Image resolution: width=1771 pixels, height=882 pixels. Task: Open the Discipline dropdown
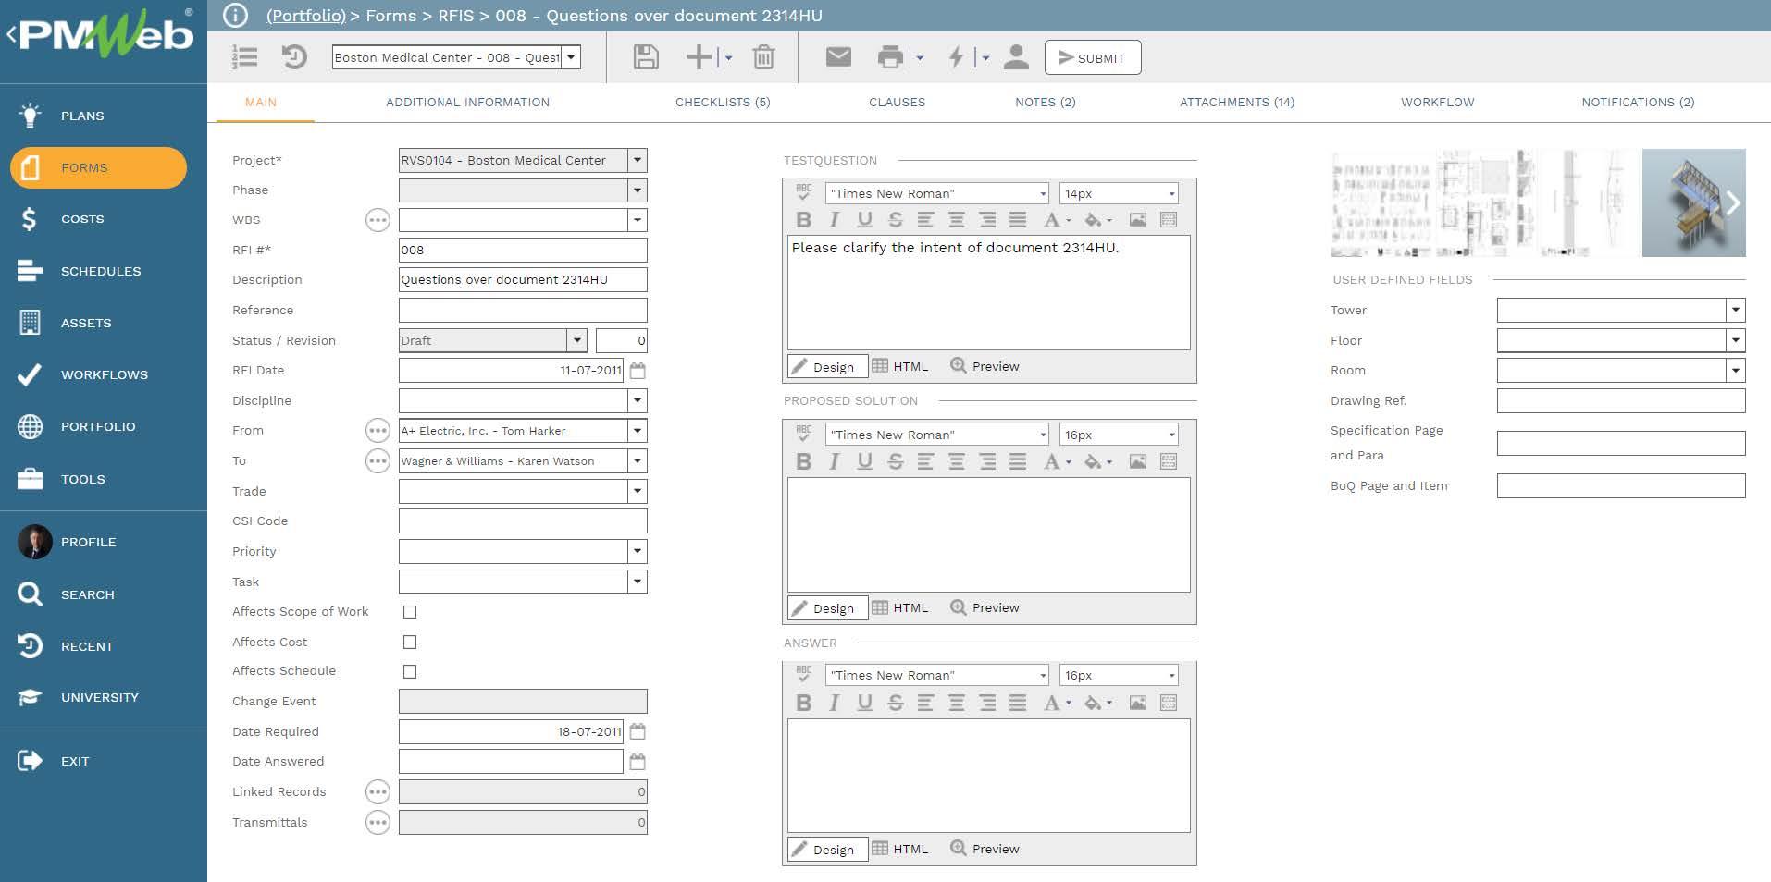[x=637, y=400]
